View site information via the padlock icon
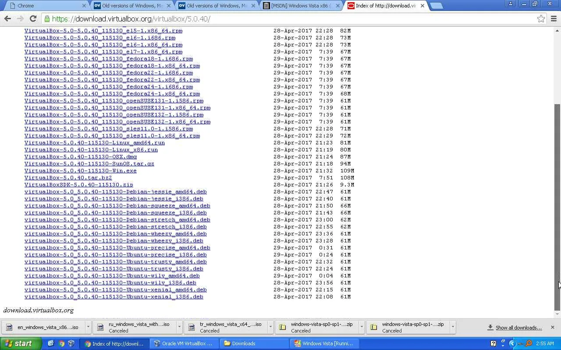 [x=47, y=19]
